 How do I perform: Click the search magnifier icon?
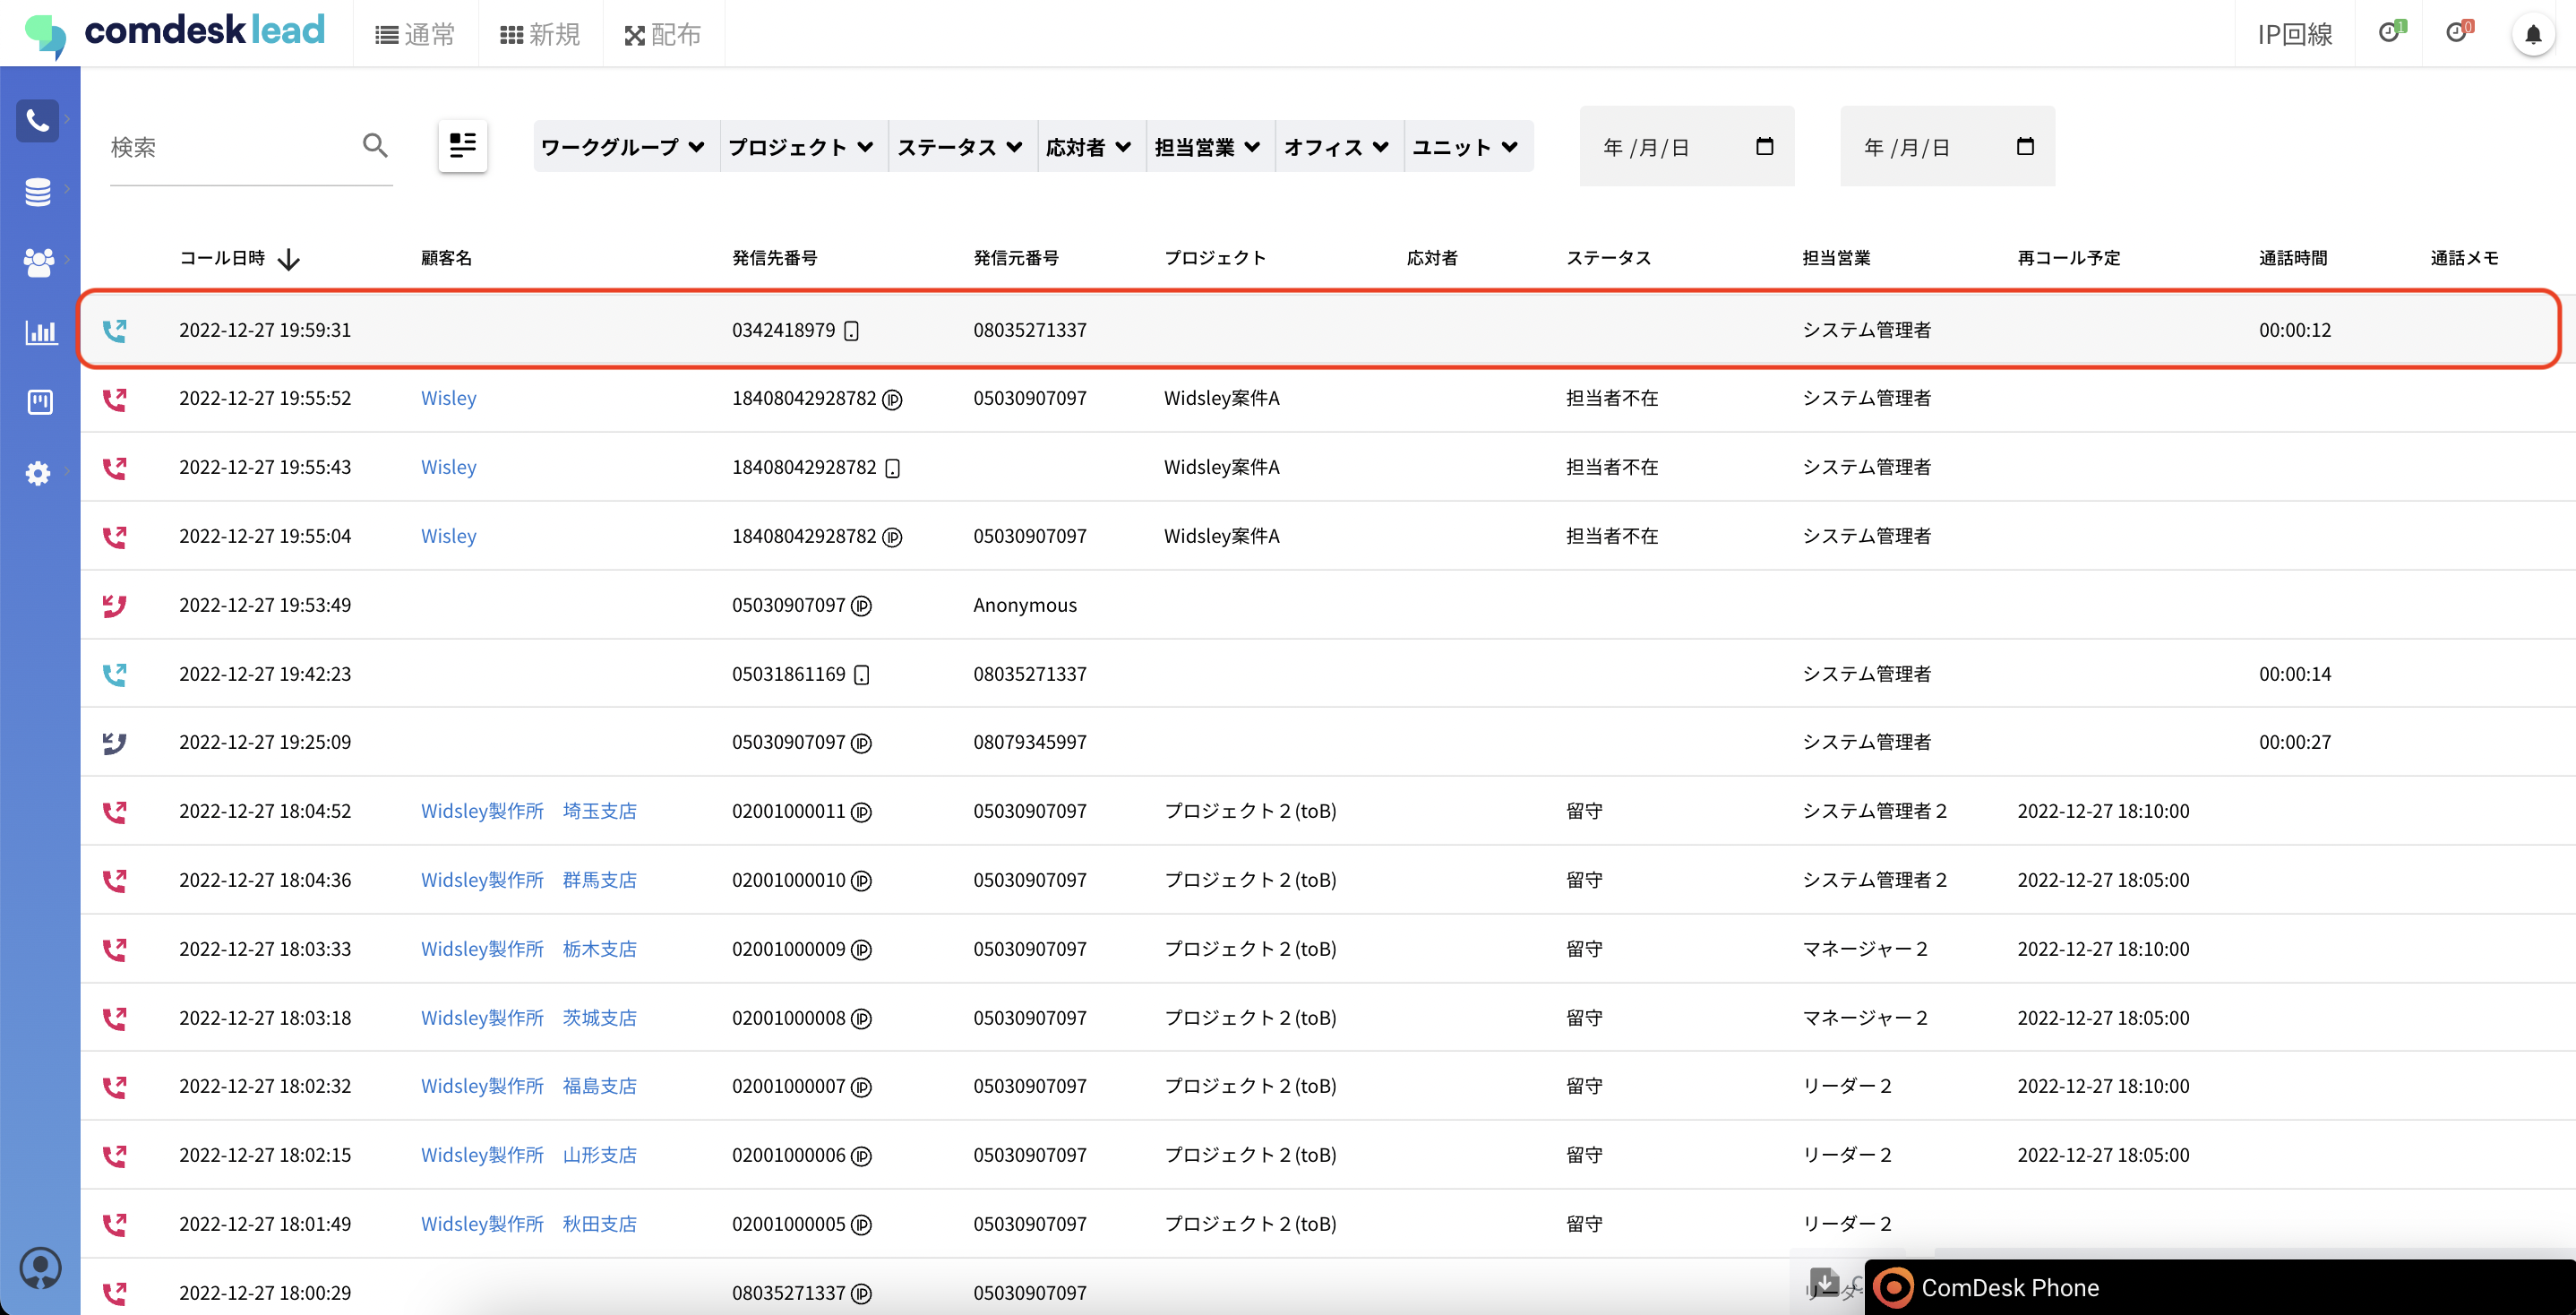(375, 146)
